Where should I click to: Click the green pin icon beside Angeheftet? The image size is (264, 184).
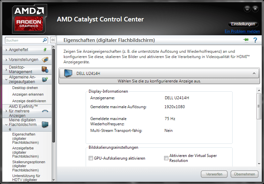pos(45,50)
